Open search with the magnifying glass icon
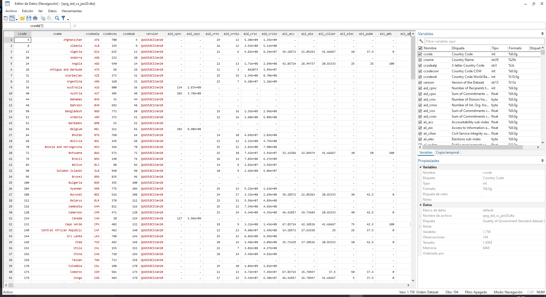 point(57,18)
